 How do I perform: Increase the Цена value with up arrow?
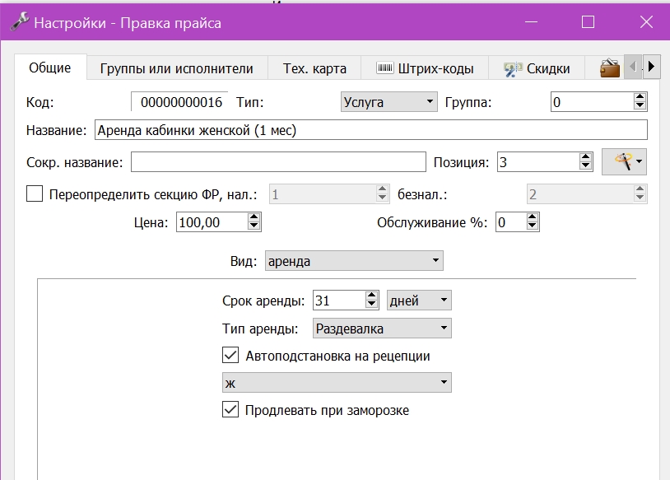(x=254, y=217)
